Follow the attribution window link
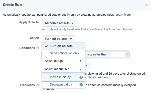 coord(97,77)
